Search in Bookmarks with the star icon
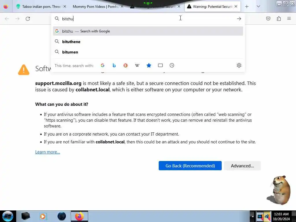The height and width of the screenshot is (222, 296). [x=149, y=65]
